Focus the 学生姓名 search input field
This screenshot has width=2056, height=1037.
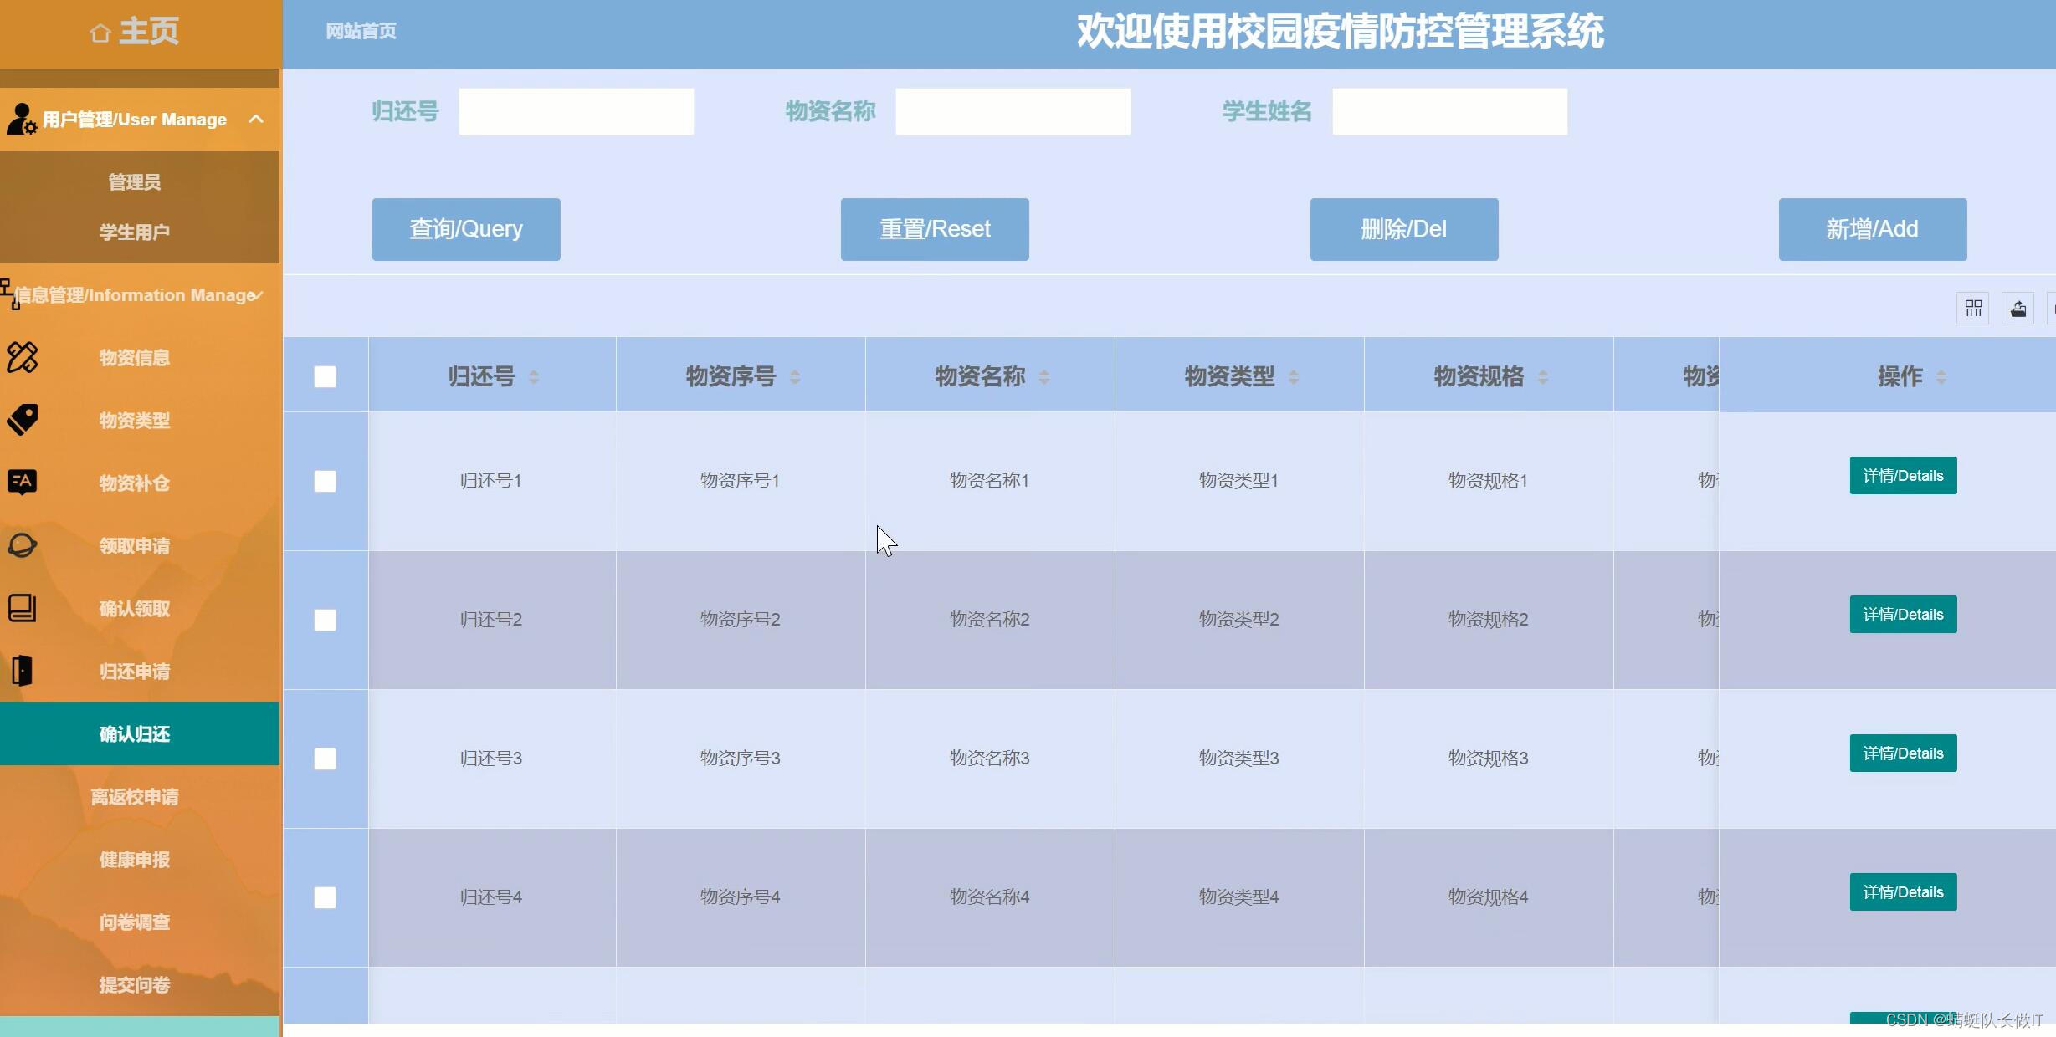pos(1448,111)
